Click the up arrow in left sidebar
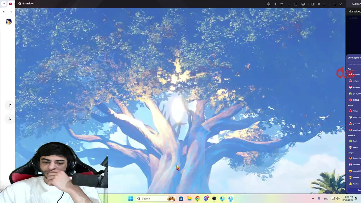Image resolution: width=361 pixels, height=203 pixels. 10,105
